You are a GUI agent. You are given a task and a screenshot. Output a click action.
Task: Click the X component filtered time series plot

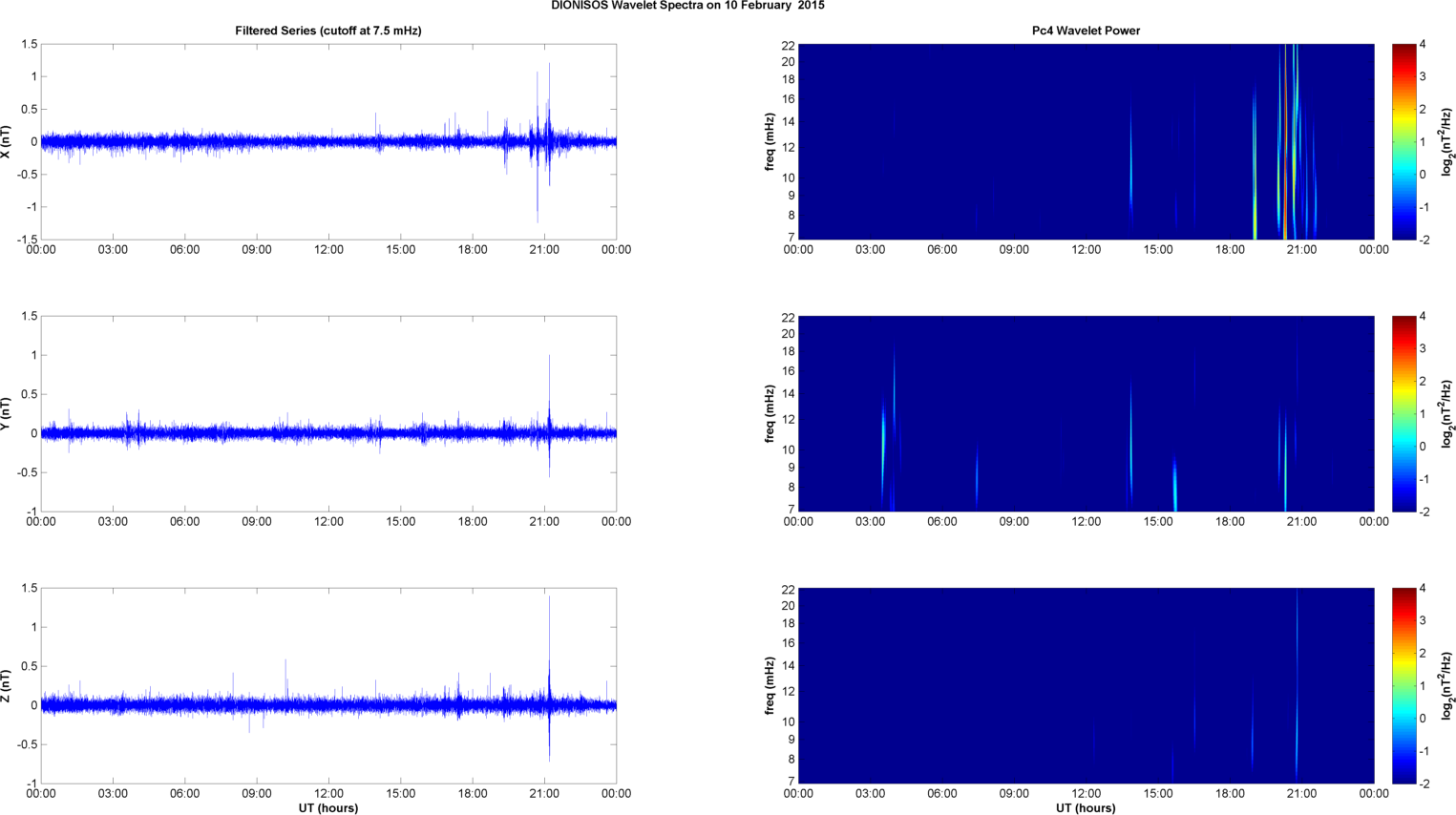tap(328, 141)
